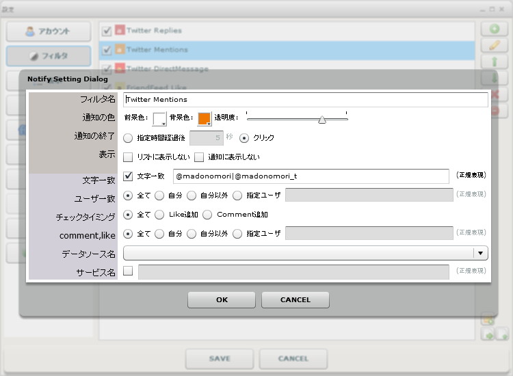Click the @madonomori text match field

tap(311, 176)
